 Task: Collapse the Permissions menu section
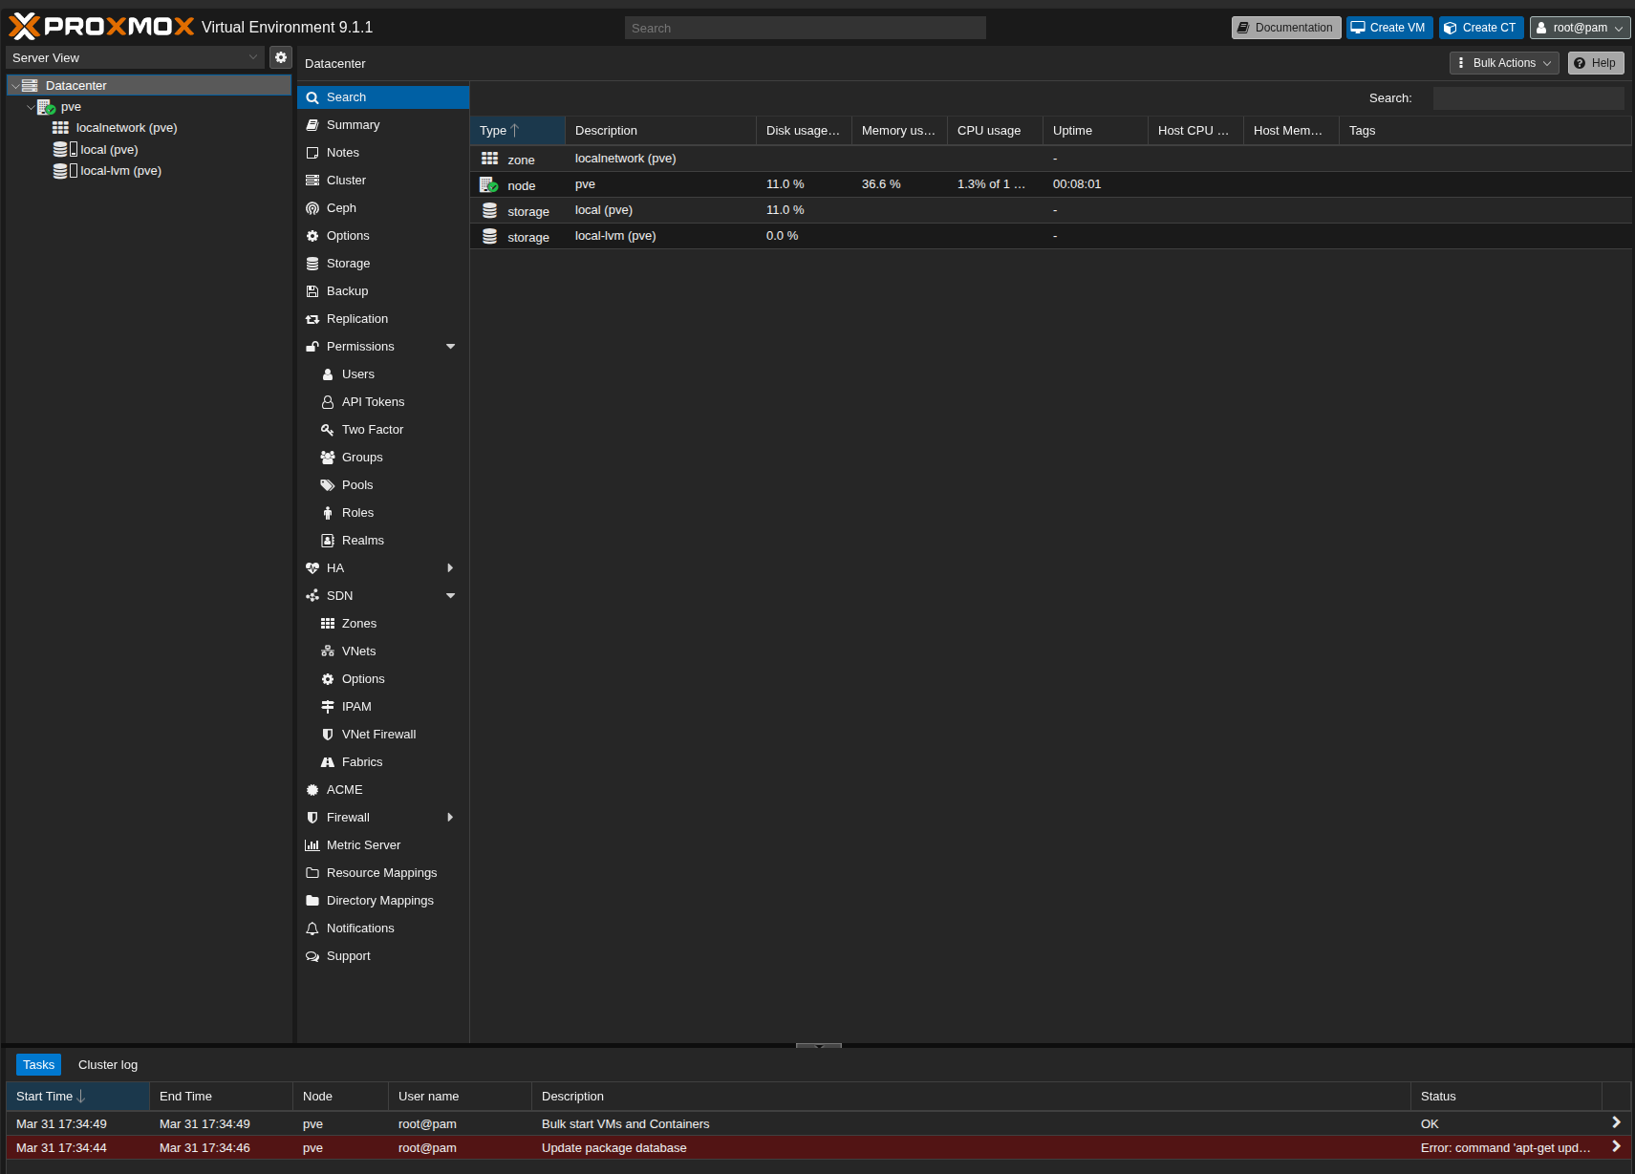click(450, 347)
